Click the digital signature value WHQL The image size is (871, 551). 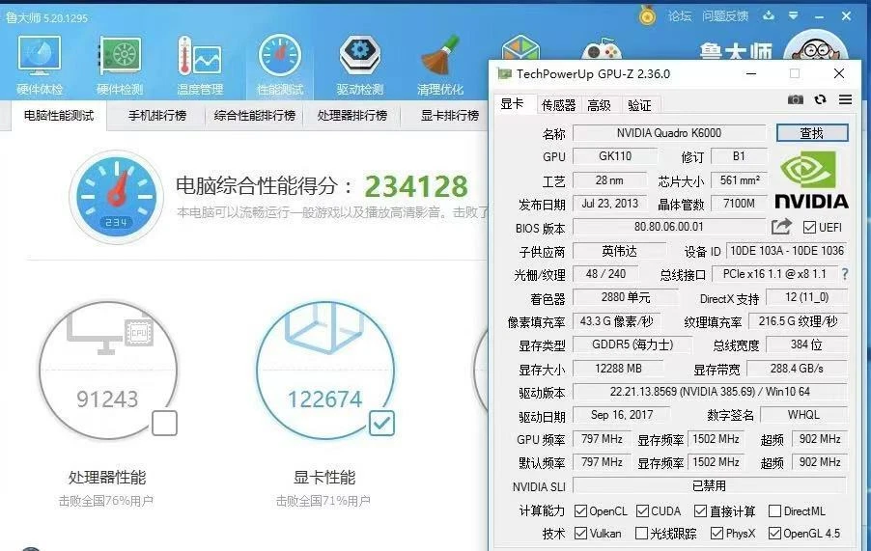[x=803, y=415]
